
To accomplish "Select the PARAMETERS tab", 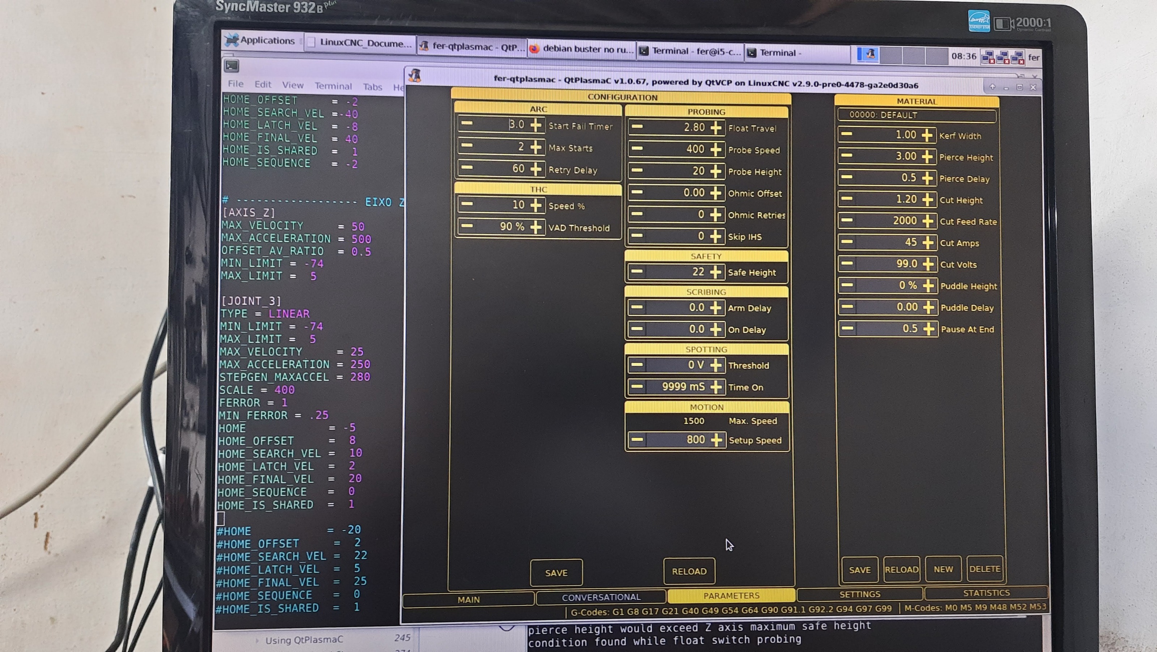I will click(x=731, y=596).
